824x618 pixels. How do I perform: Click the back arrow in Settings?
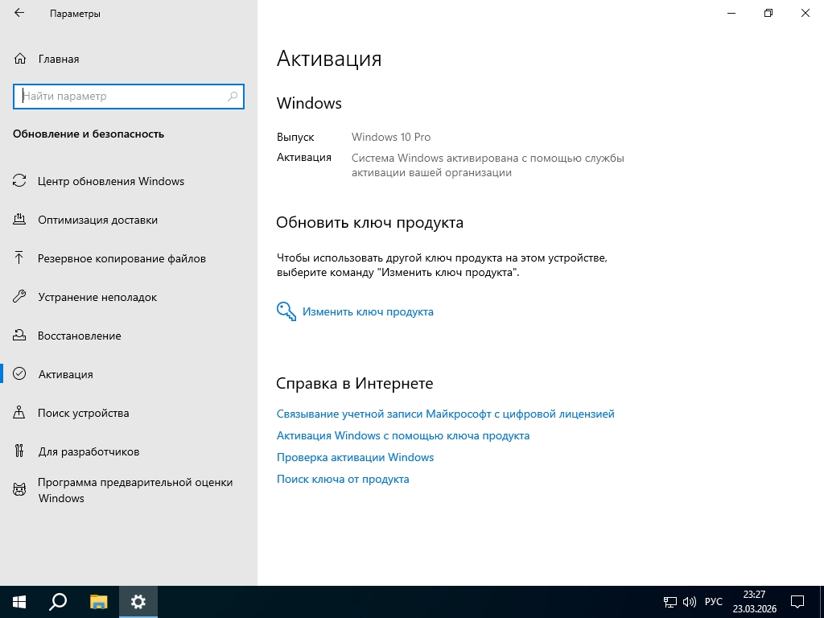19,13
